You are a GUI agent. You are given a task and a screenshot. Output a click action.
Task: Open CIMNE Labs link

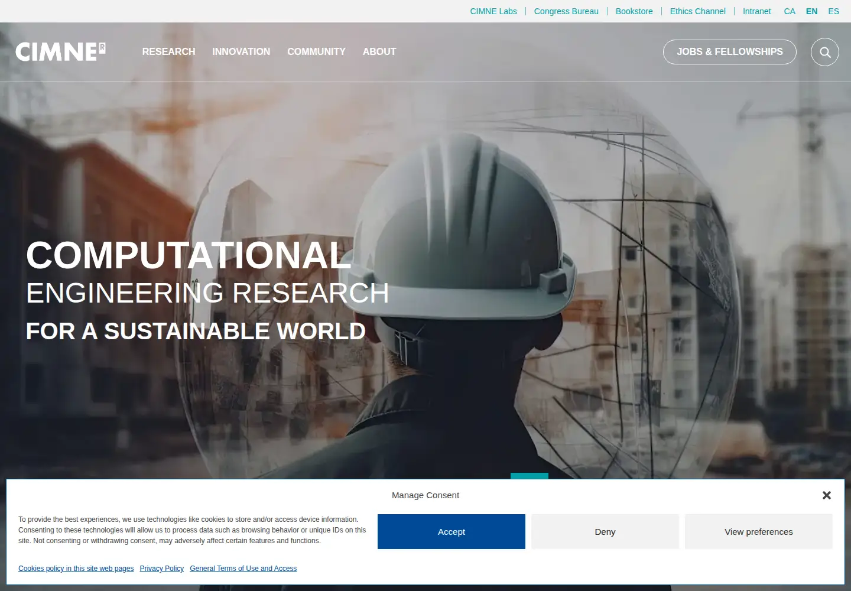pyautogui.click(x=493, y=11)
